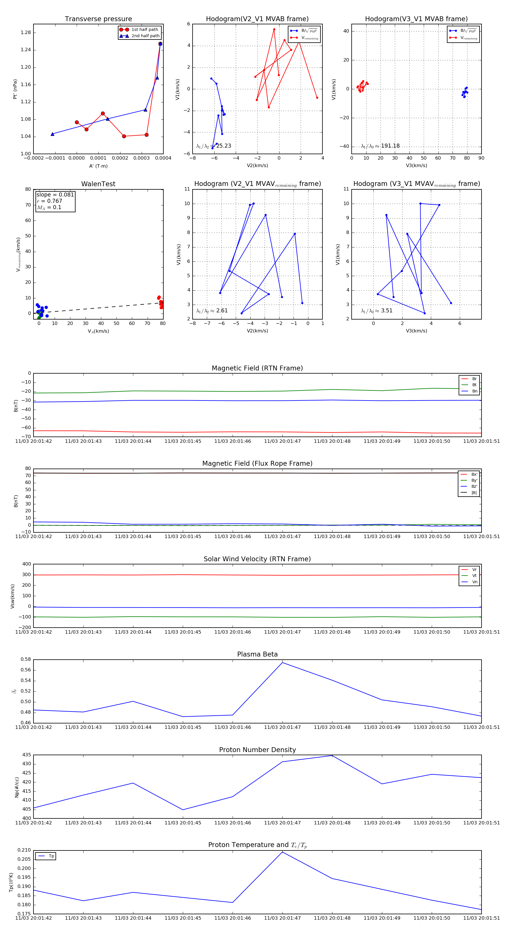The height and width of the screenshot is (944, 515).
Task: Click 'r = 0.767' in WalenTest box
Action: (49, 201)
